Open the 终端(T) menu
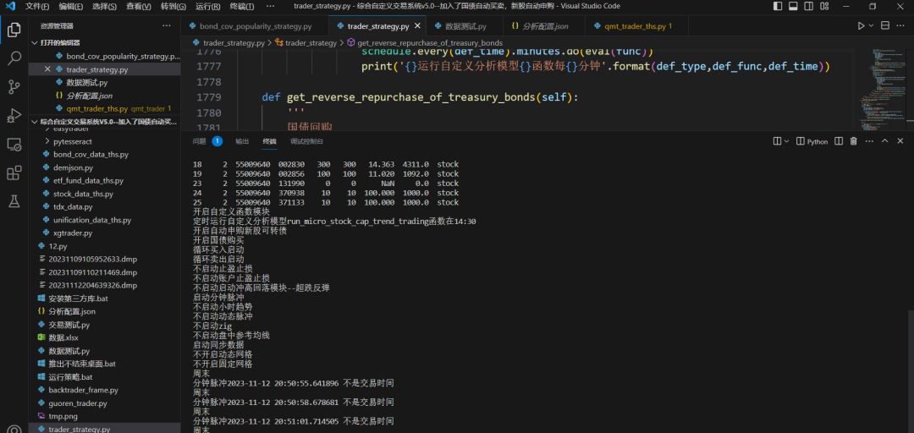The width and height of the screenshot is (914, 433). pos(241,7)
